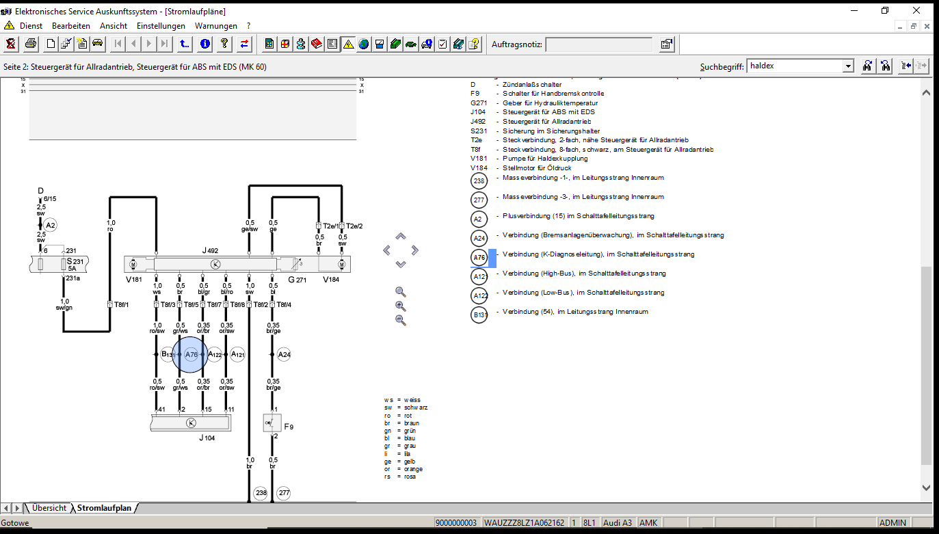Switch to the Übersicht tab
939x534 pixels.
(x=49, y=508)
